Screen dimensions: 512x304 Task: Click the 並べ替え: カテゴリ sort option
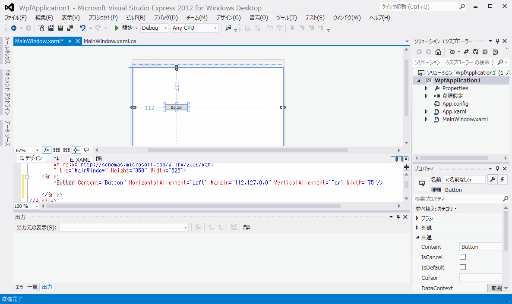click(436, 209)
